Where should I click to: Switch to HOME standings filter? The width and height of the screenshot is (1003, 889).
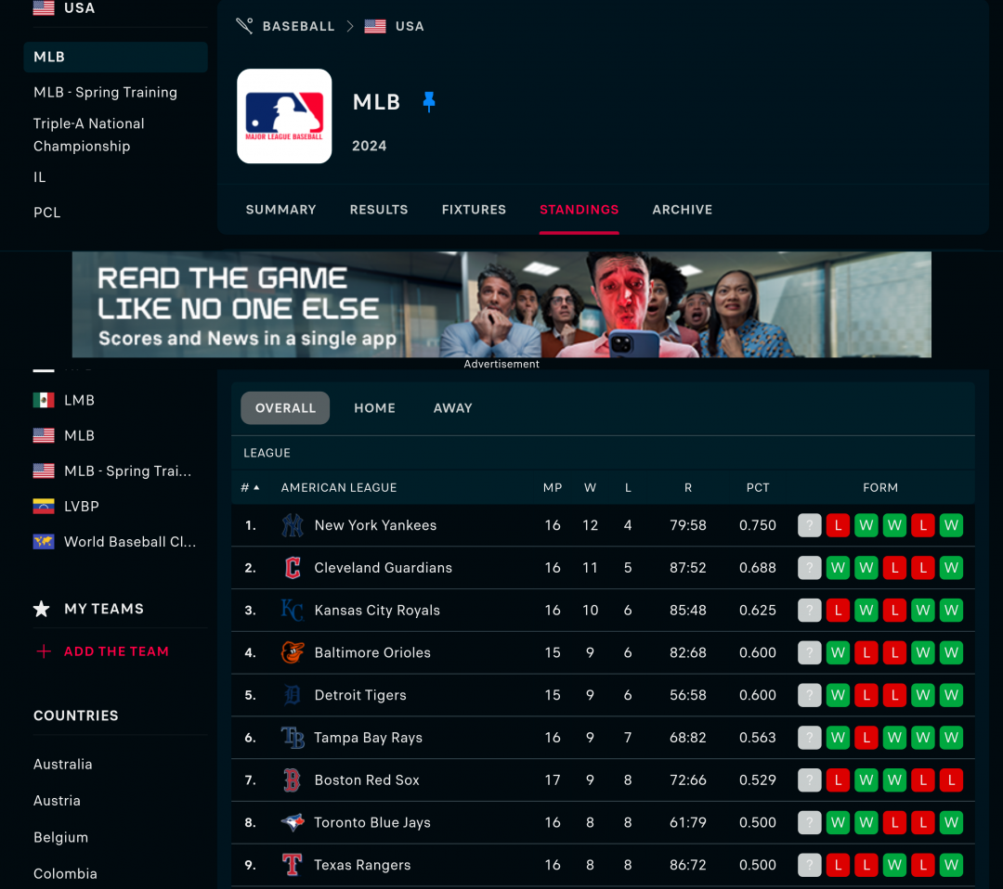point(375,407)
